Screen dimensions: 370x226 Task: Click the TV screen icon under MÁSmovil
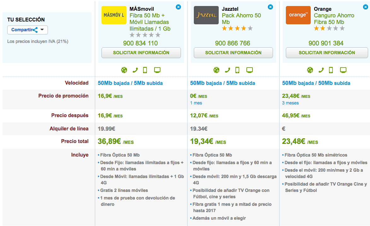tap(157, 70)
